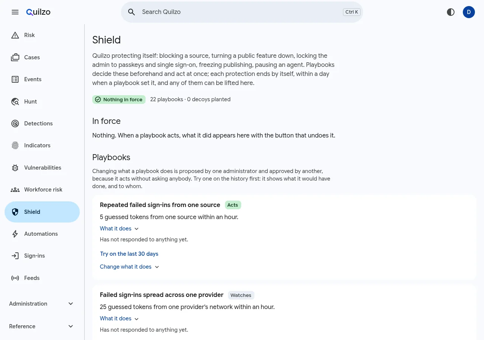Click the Cases briefcase icon
Image resolution: width=484 pixels, height=340 pixels.
[15, 57]
